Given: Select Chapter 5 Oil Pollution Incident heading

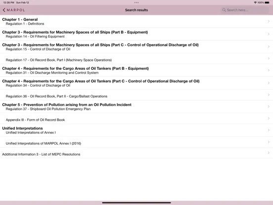Looking at the screenshot, I should pyautogui.click(x=67, y=105).
